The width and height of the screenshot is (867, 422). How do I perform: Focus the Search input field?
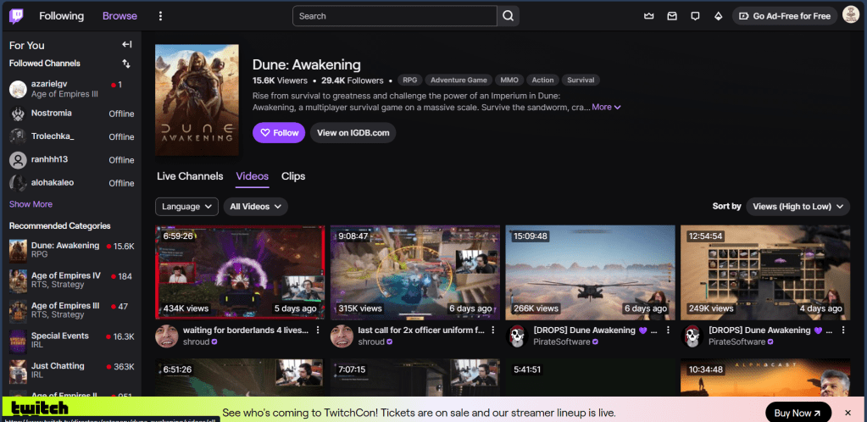[395, 16]
